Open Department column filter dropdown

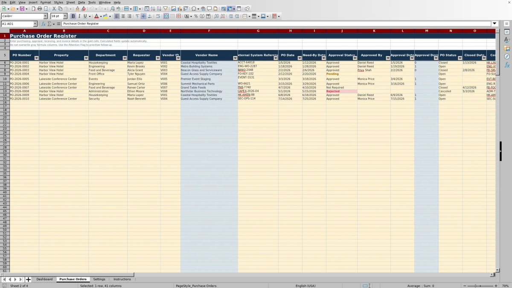click(125, 58)
